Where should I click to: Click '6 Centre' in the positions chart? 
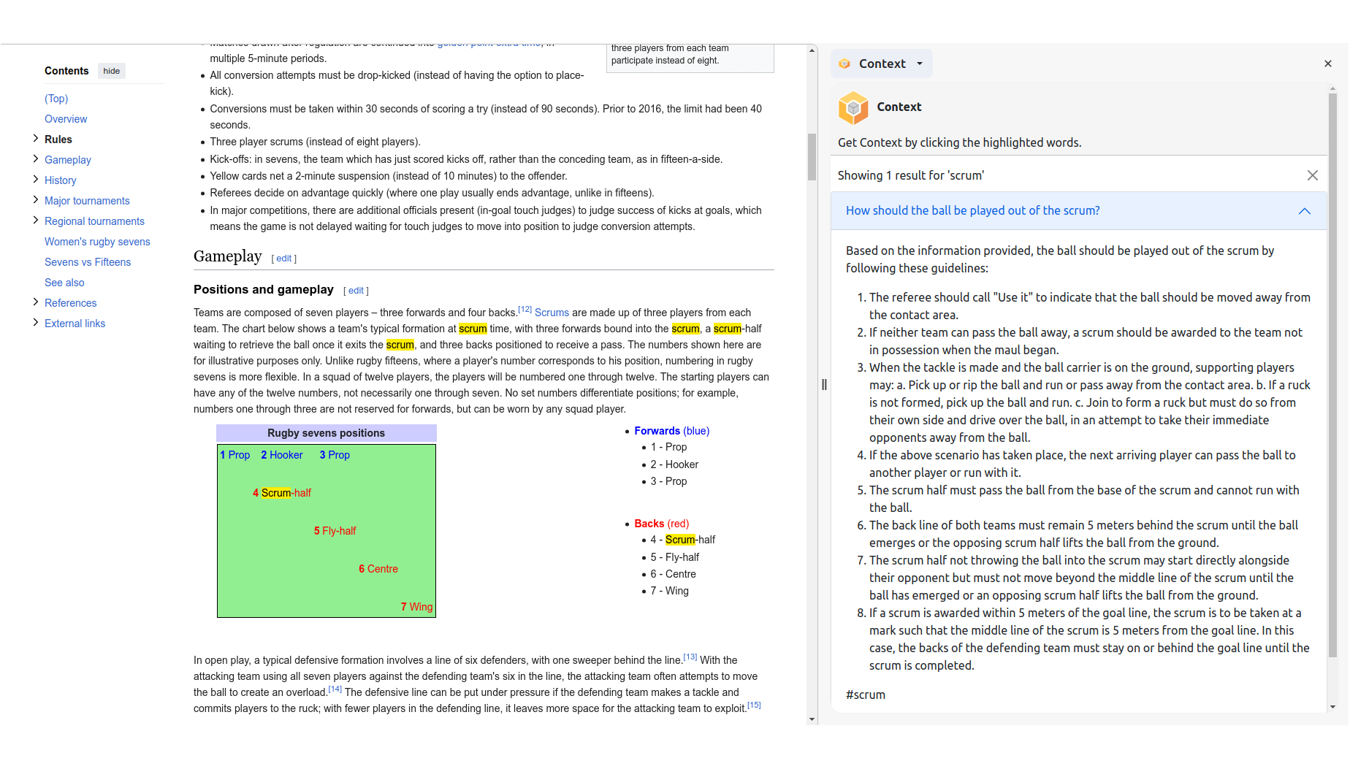(378, 569)
